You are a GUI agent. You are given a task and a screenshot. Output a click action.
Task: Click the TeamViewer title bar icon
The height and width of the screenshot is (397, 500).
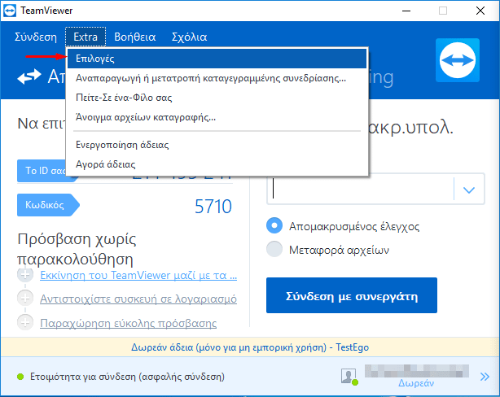[10, 11]
